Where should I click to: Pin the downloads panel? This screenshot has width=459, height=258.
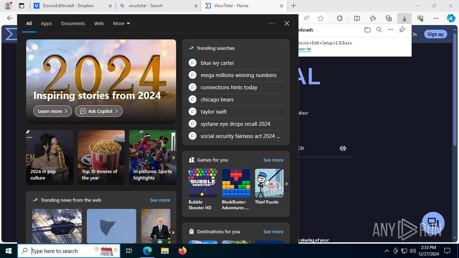tap(402, 30)
